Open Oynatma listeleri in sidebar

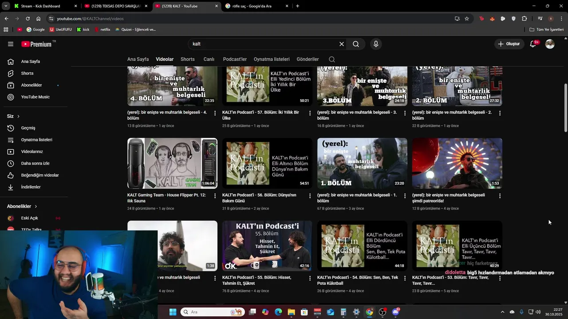point(35,140)
